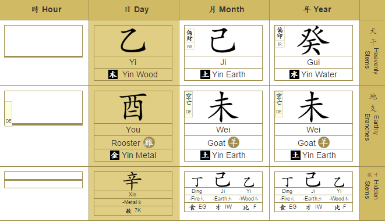Click "IW" hidden stem label under Month
Screen dimensions: 385x222
pos(228,207)
